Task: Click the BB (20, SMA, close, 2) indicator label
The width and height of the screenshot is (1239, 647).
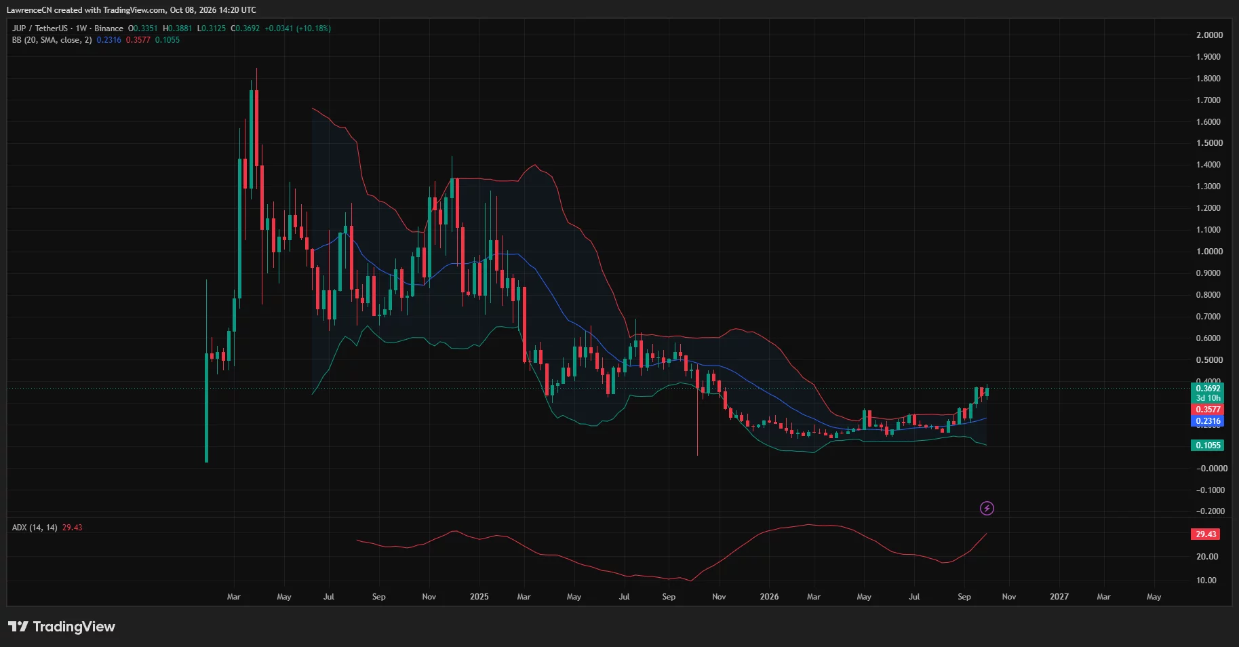Action: point(52,40)
